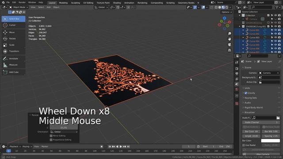Click the zoom magnifier viewport icon
Viewport: 283px width, 159px height.
(229, 34)
